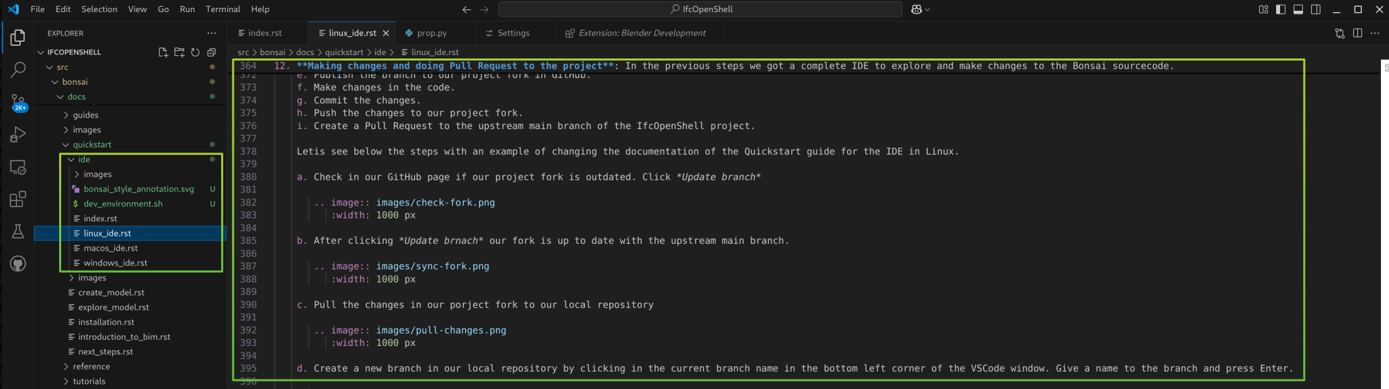The width and height of the screenshot is (1389, 389).
Task: Collapse the bonsai folder
Action: (x=55, y=82)
